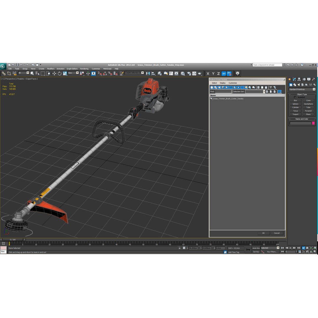
Task: Toggle the Y axis constraint
Action: 213,74
